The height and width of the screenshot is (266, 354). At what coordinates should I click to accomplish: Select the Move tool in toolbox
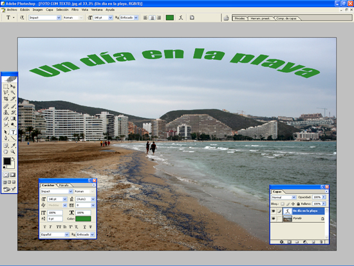(13, 86)
